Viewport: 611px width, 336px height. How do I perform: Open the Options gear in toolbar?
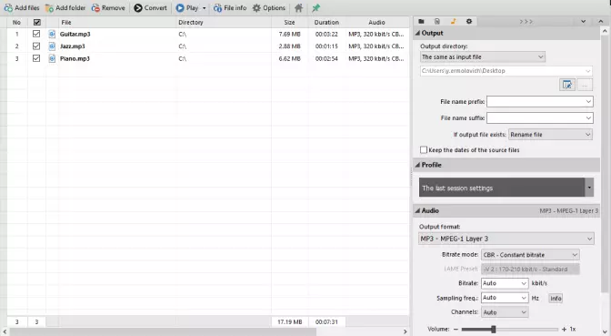[269, 8]
